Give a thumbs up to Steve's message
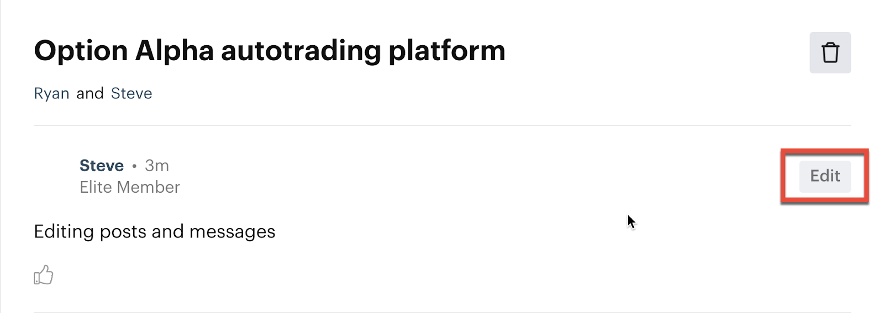Image resolution: width=884 pixels, height=313 pixels. 44,275
